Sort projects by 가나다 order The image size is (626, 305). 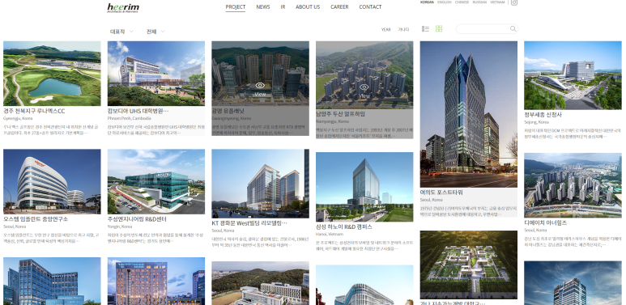[403, 29]
